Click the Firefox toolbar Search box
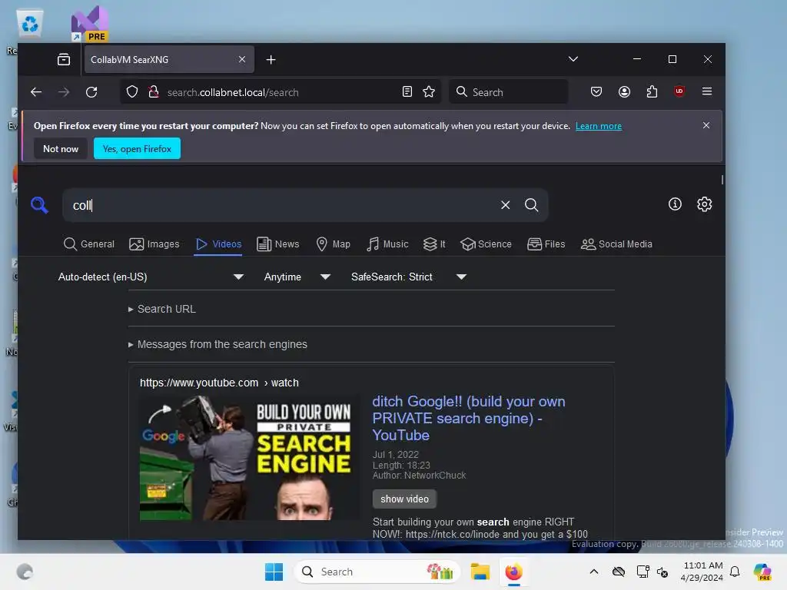Screen dimensions: 787x590 pyautogui.click(x=509, y=92)
